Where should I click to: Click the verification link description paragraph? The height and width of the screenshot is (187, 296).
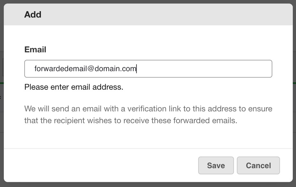[x=148, y=115]
